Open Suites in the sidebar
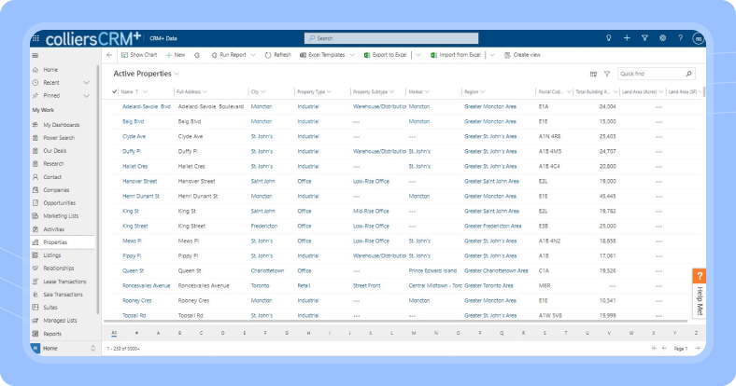Viewport: 736px width, 386px height. click(x=50, y=308)
